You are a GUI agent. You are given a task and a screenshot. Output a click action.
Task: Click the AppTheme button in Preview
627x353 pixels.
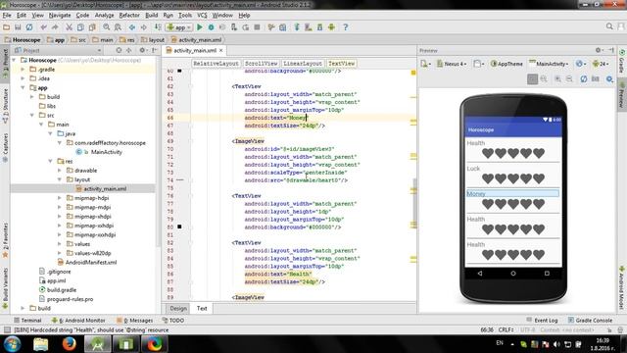[x=506, y=64]
